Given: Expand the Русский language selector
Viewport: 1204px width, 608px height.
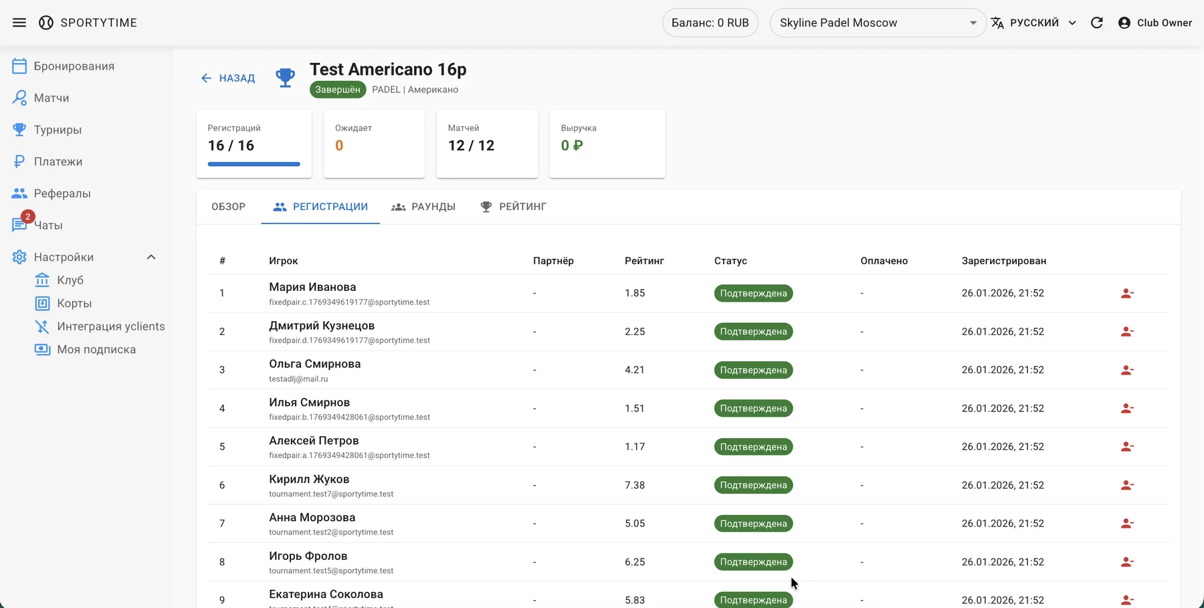Looking at the screenshot, I should (1034, 23).
